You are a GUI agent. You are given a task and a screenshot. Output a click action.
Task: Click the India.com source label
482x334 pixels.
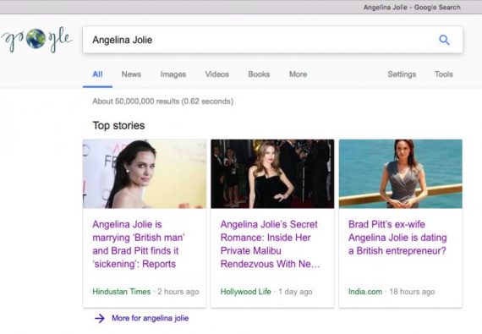point(365,292)
